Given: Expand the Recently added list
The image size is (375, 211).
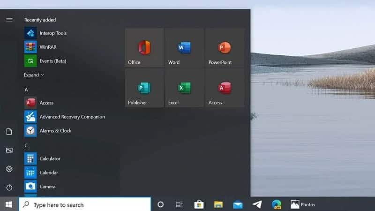Looking at the screenshot, I should pos(34,75).
